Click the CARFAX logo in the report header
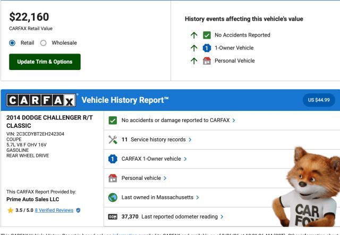Viewport: 340px width, 235px height. coord(41,100)
